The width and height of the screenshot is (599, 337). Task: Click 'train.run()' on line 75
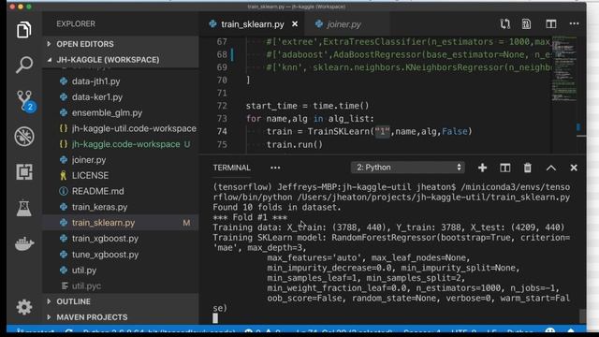295,144
